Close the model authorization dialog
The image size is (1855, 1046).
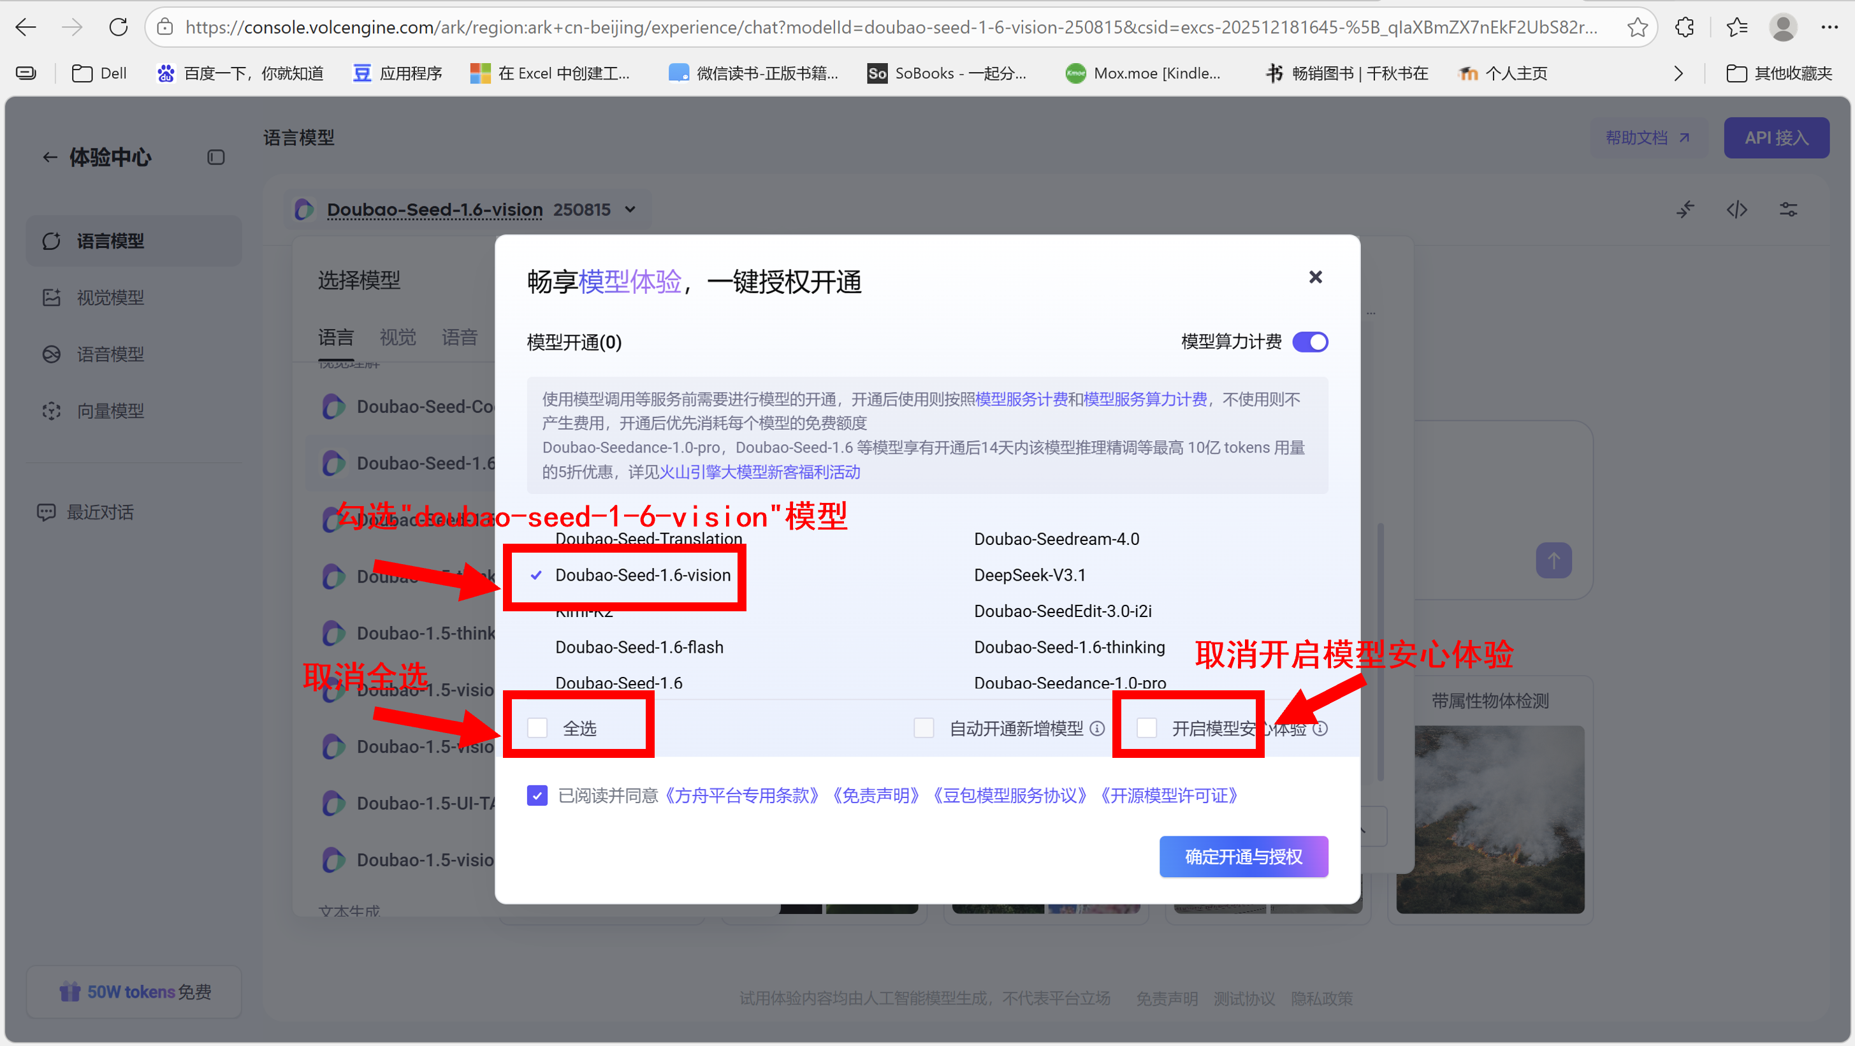[1315, 277]
